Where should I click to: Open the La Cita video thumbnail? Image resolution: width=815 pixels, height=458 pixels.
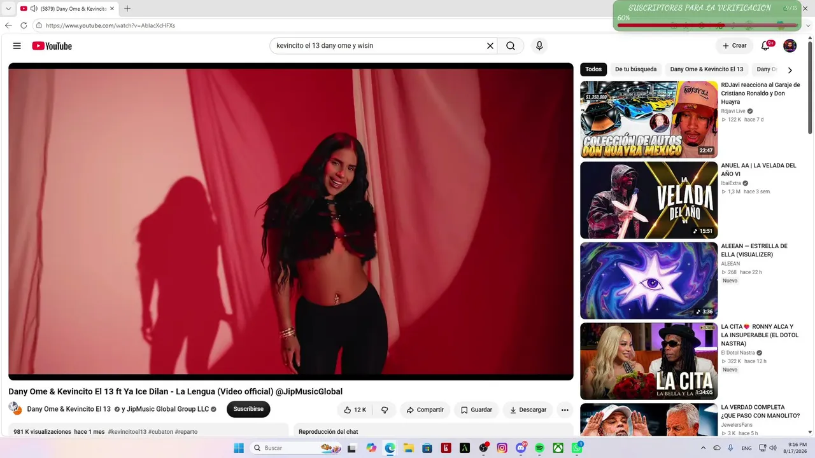coord(649,361)
